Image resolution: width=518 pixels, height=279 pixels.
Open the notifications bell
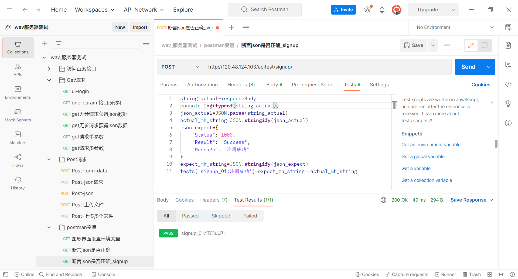(382, 10)
